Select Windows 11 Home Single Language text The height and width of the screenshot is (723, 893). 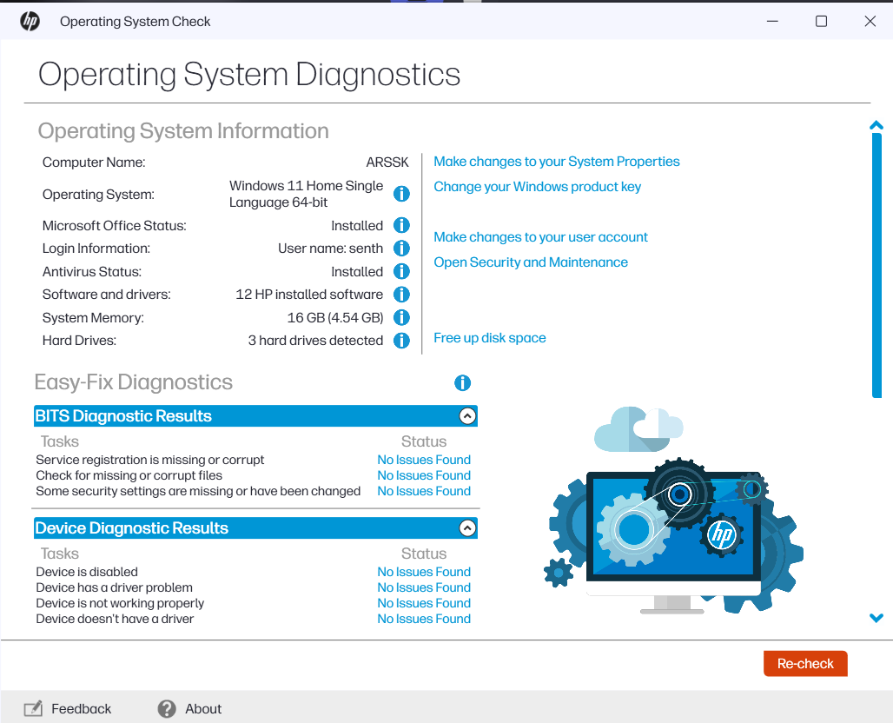[x=307, y=194]
